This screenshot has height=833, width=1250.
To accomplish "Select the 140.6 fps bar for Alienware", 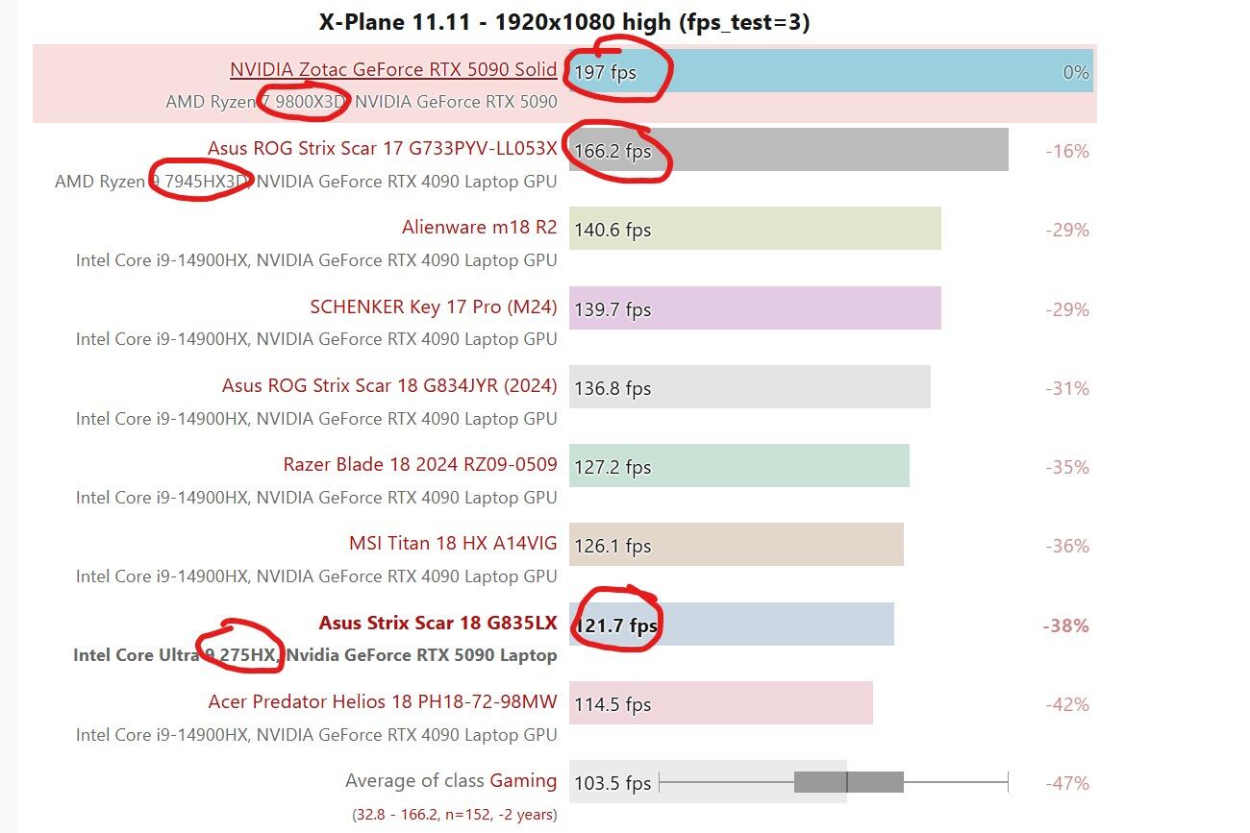I will point(755,229).
